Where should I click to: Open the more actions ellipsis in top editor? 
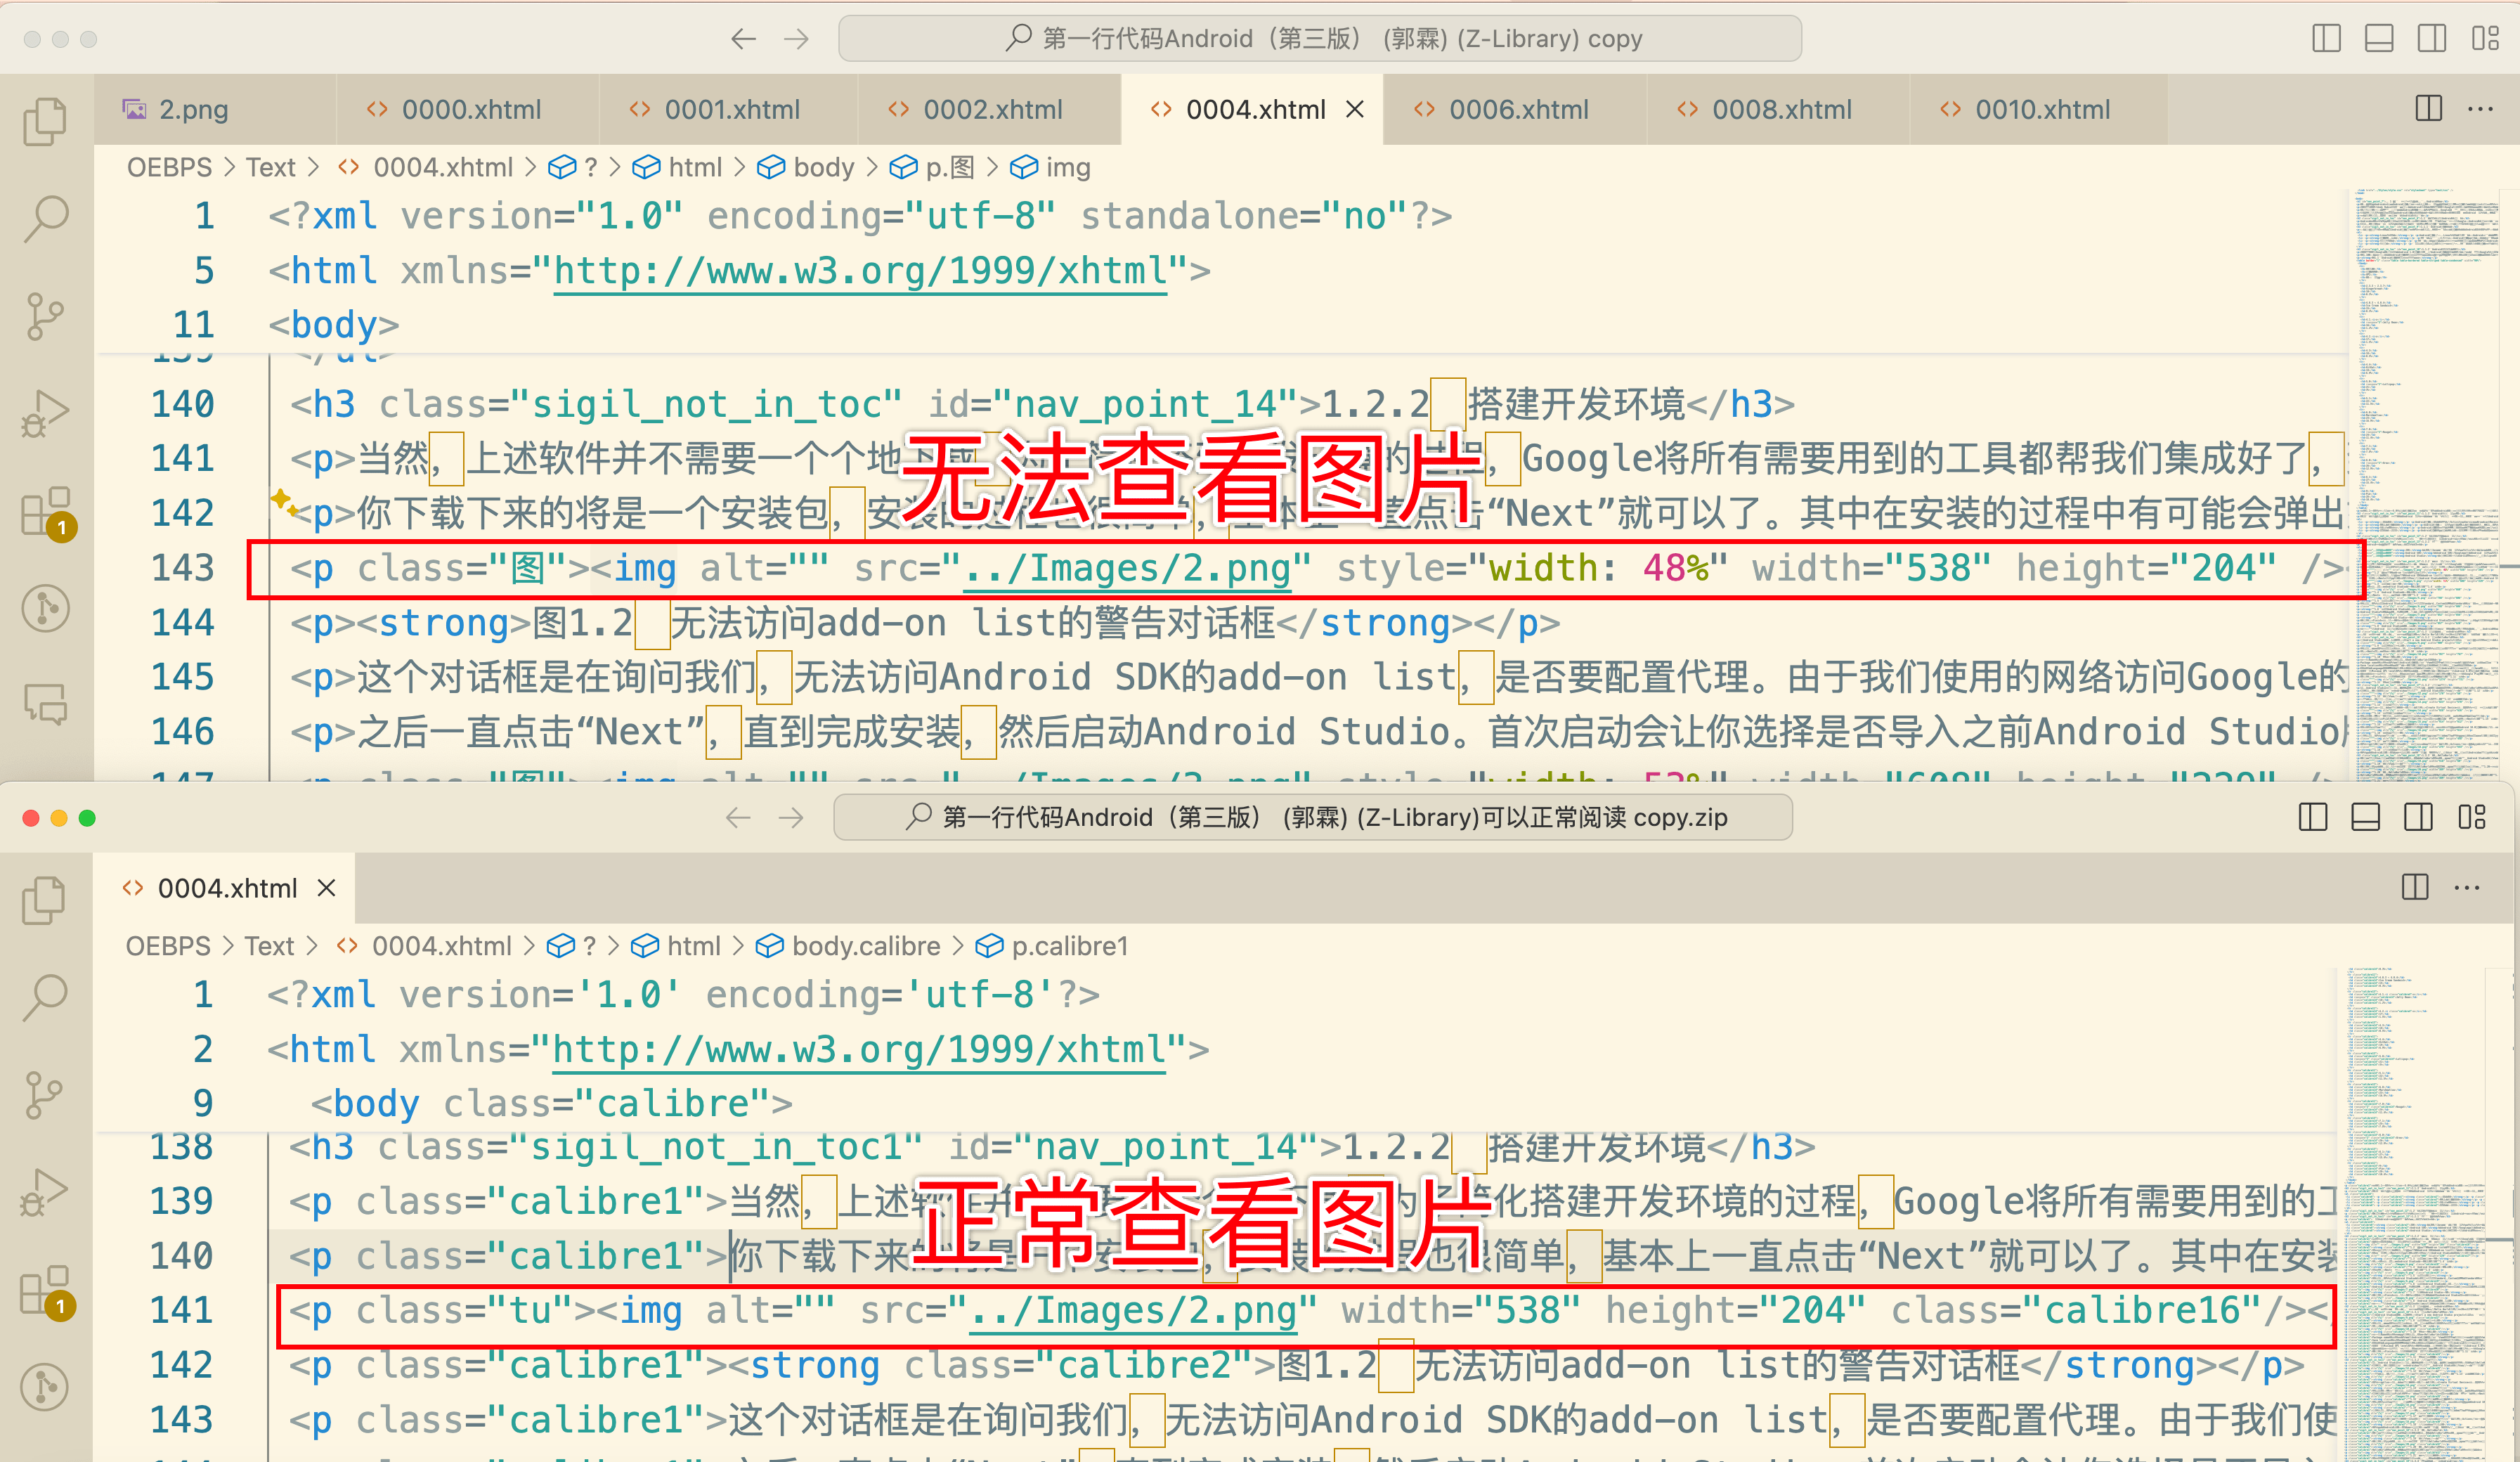coord(2480,109)
